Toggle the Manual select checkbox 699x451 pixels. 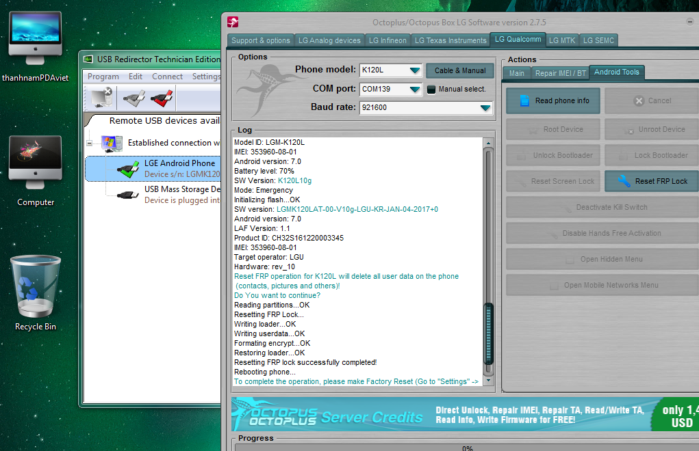(x=431, y=89)
